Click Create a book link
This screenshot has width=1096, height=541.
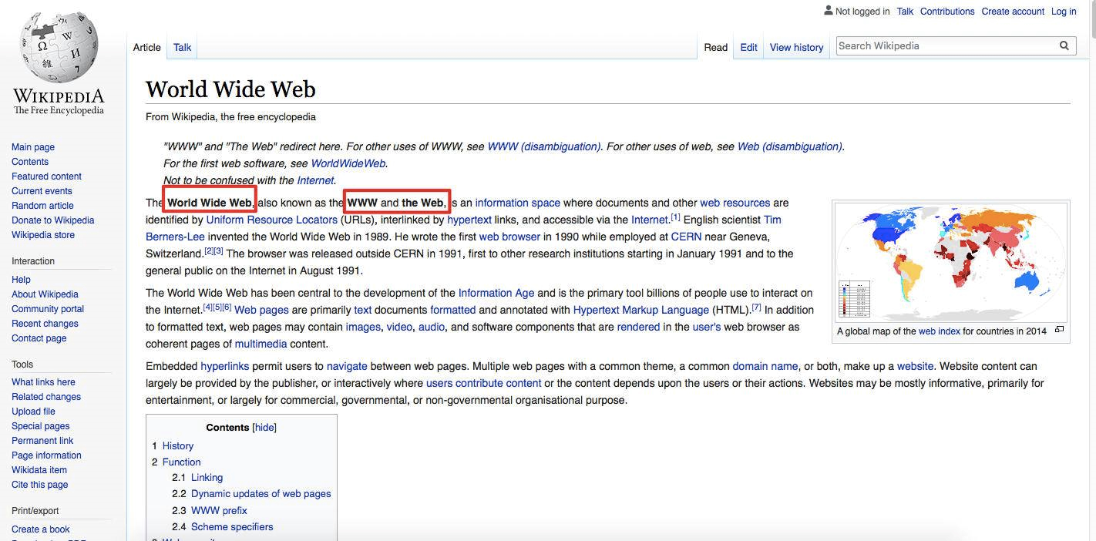pos(40,529)
